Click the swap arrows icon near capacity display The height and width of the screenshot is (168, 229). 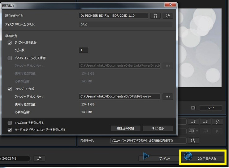pos(39,158)
